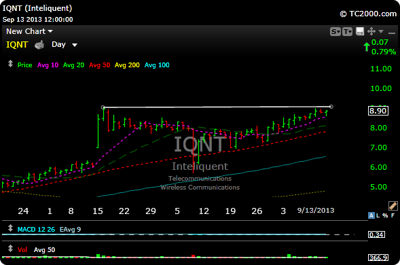Open the New Chart dropdown menu
Screen dimensions: 400x265
point(29,31)
